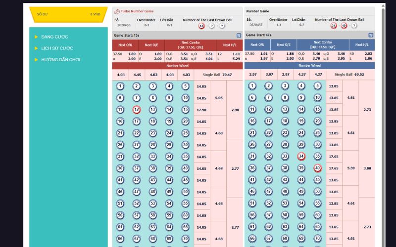
Task: Click the info icon beside Game Start 13s
Action: click(239, 36)
